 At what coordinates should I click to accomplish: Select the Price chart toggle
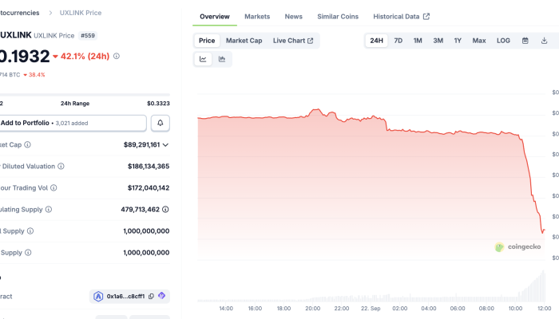pos(207,41)
